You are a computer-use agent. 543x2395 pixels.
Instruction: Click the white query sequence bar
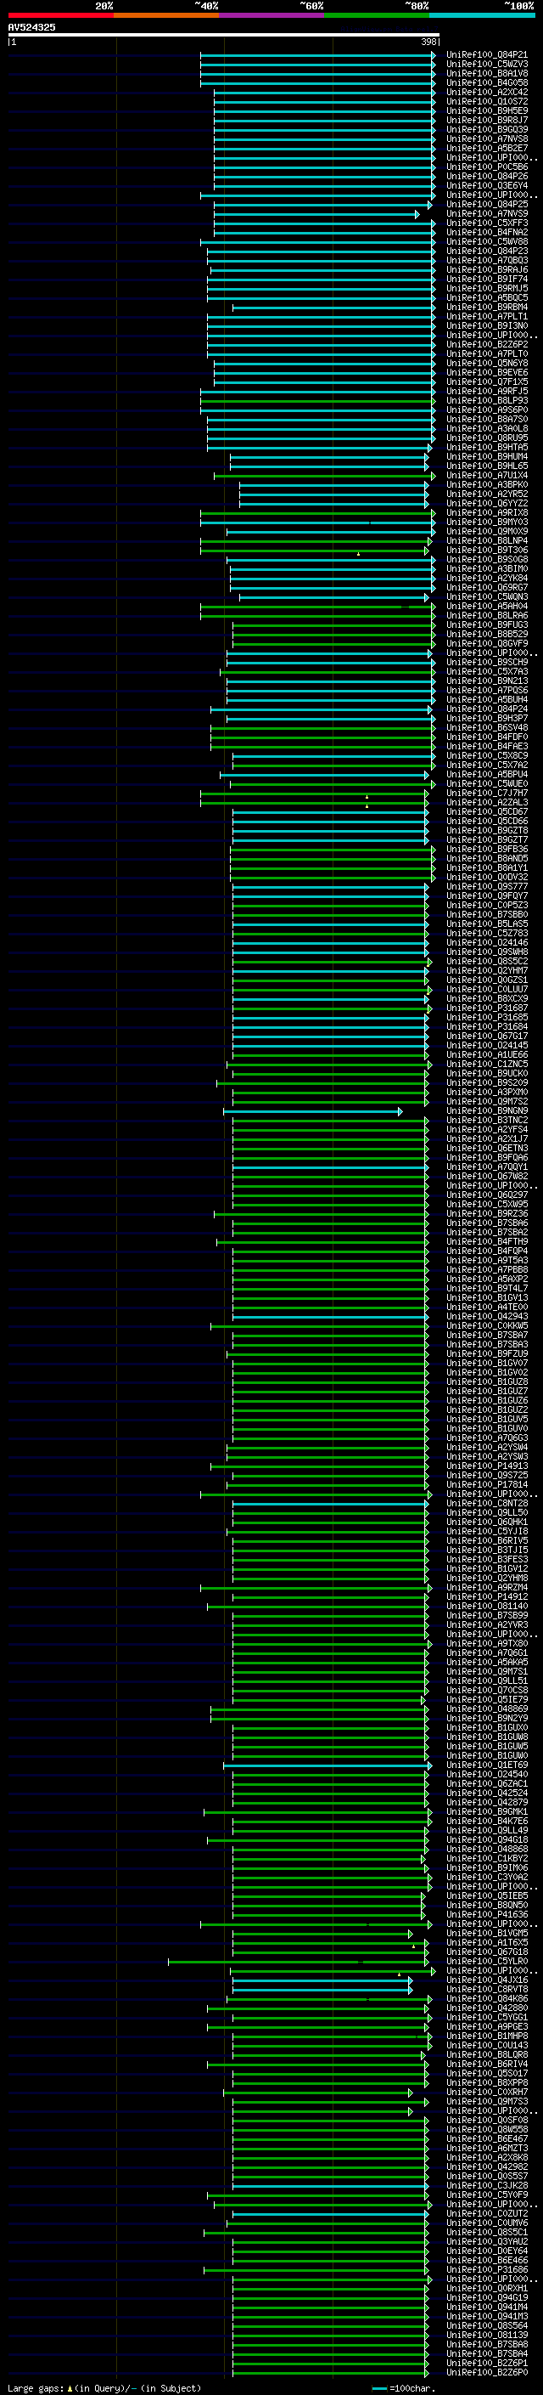(x=224, y=36)
